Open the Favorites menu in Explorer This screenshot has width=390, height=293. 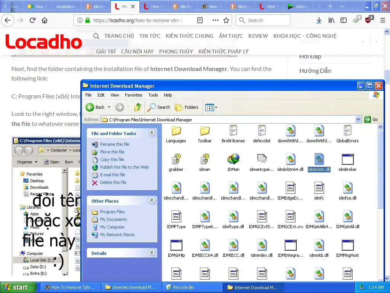point(134,95)
